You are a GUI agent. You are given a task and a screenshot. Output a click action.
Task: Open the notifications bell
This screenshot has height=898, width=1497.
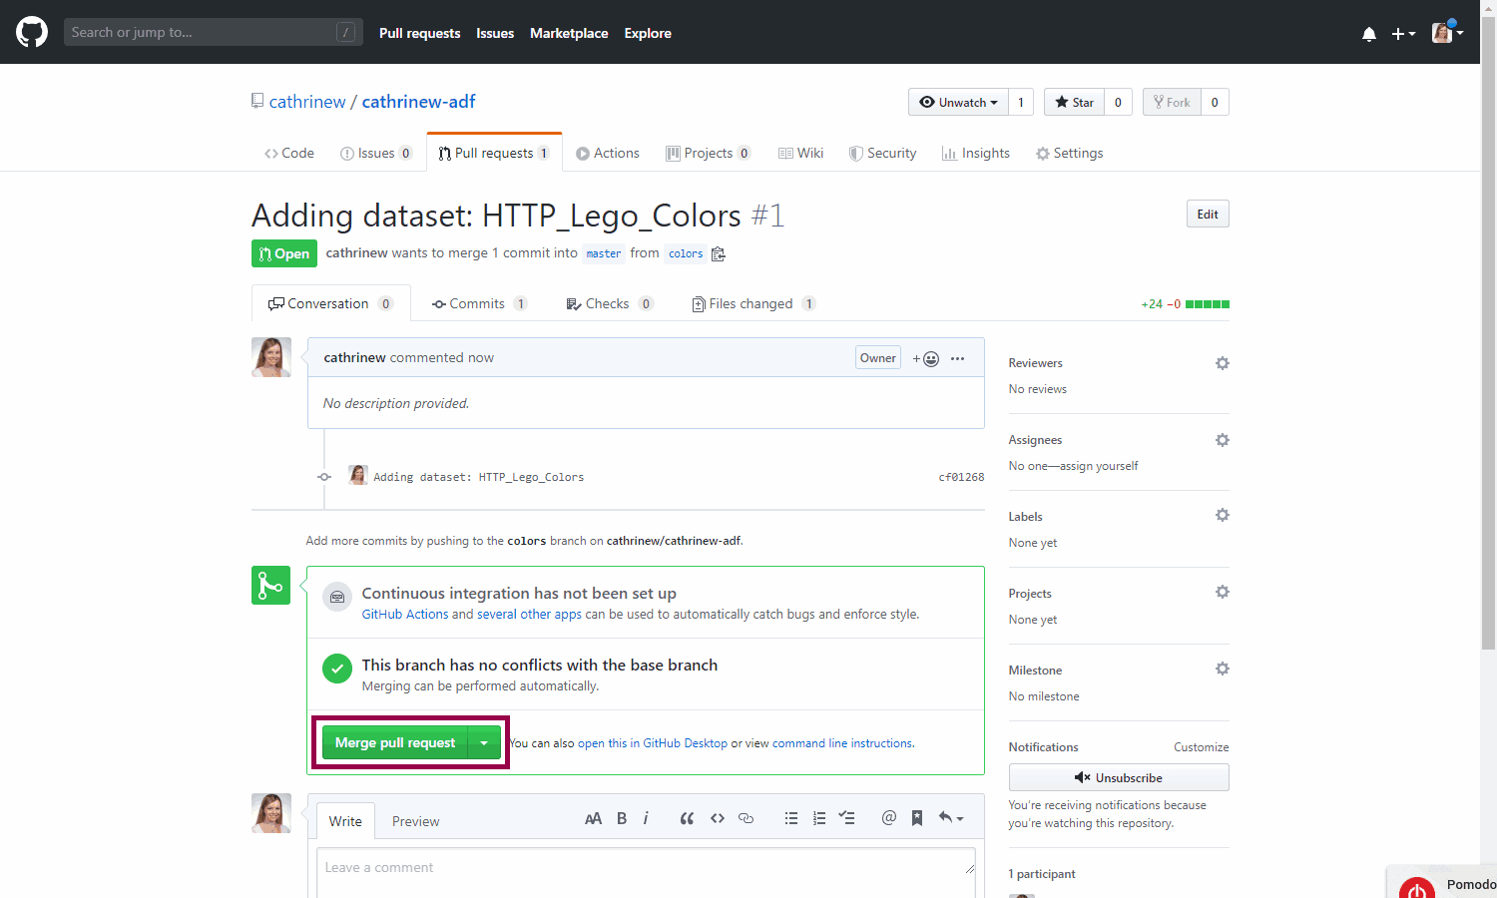pyautogui.click(x=1368, y=34)
